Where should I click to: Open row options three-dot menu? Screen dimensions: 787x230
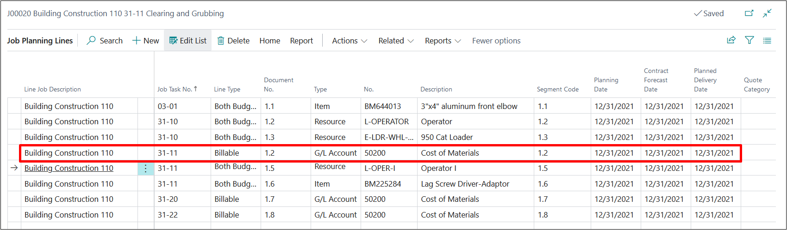(x=145, y=169)
